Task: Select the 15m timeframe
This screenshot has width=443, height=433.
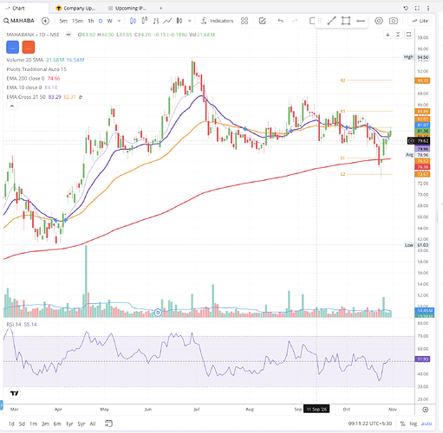Action: pos(77,21)
